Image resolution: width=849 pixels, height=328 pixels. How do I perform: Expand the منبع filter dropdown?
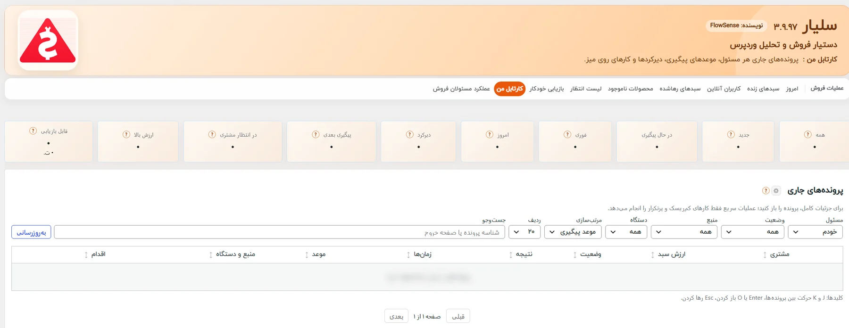[684, 232]
